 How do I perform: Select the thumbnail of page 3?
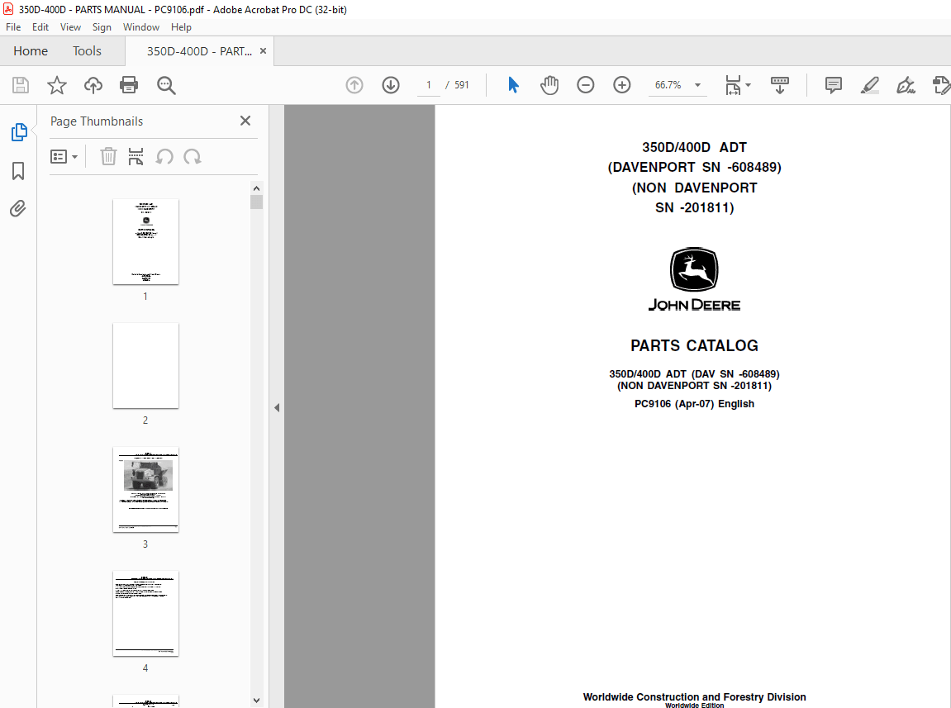145,490
